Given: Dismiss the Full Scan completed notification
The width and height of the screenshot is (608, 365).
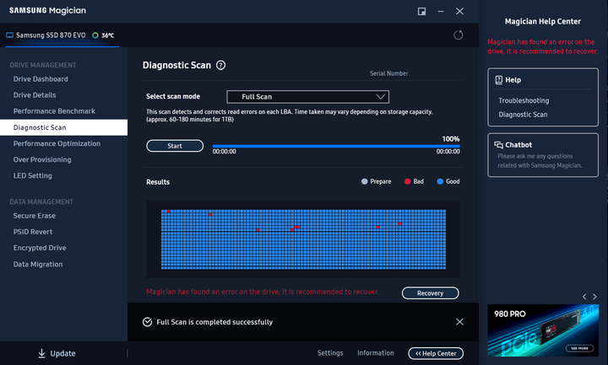Looking at the screenshot, I should (x=459, y=322).
